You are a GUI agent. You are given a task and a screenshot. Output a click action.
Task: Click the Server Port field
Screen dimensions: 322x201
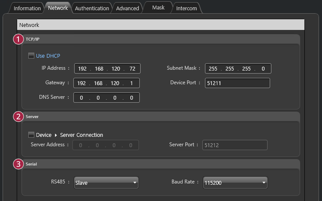[235, 145]
